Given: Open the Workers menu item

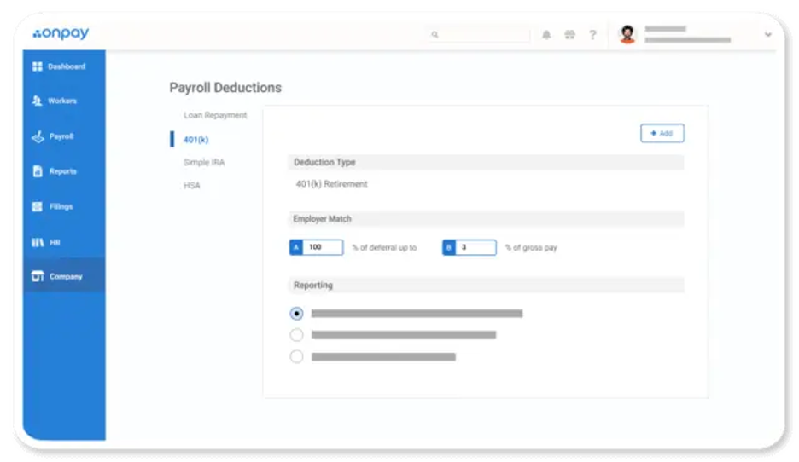Looking at the screenshot, I should point(64,101).
